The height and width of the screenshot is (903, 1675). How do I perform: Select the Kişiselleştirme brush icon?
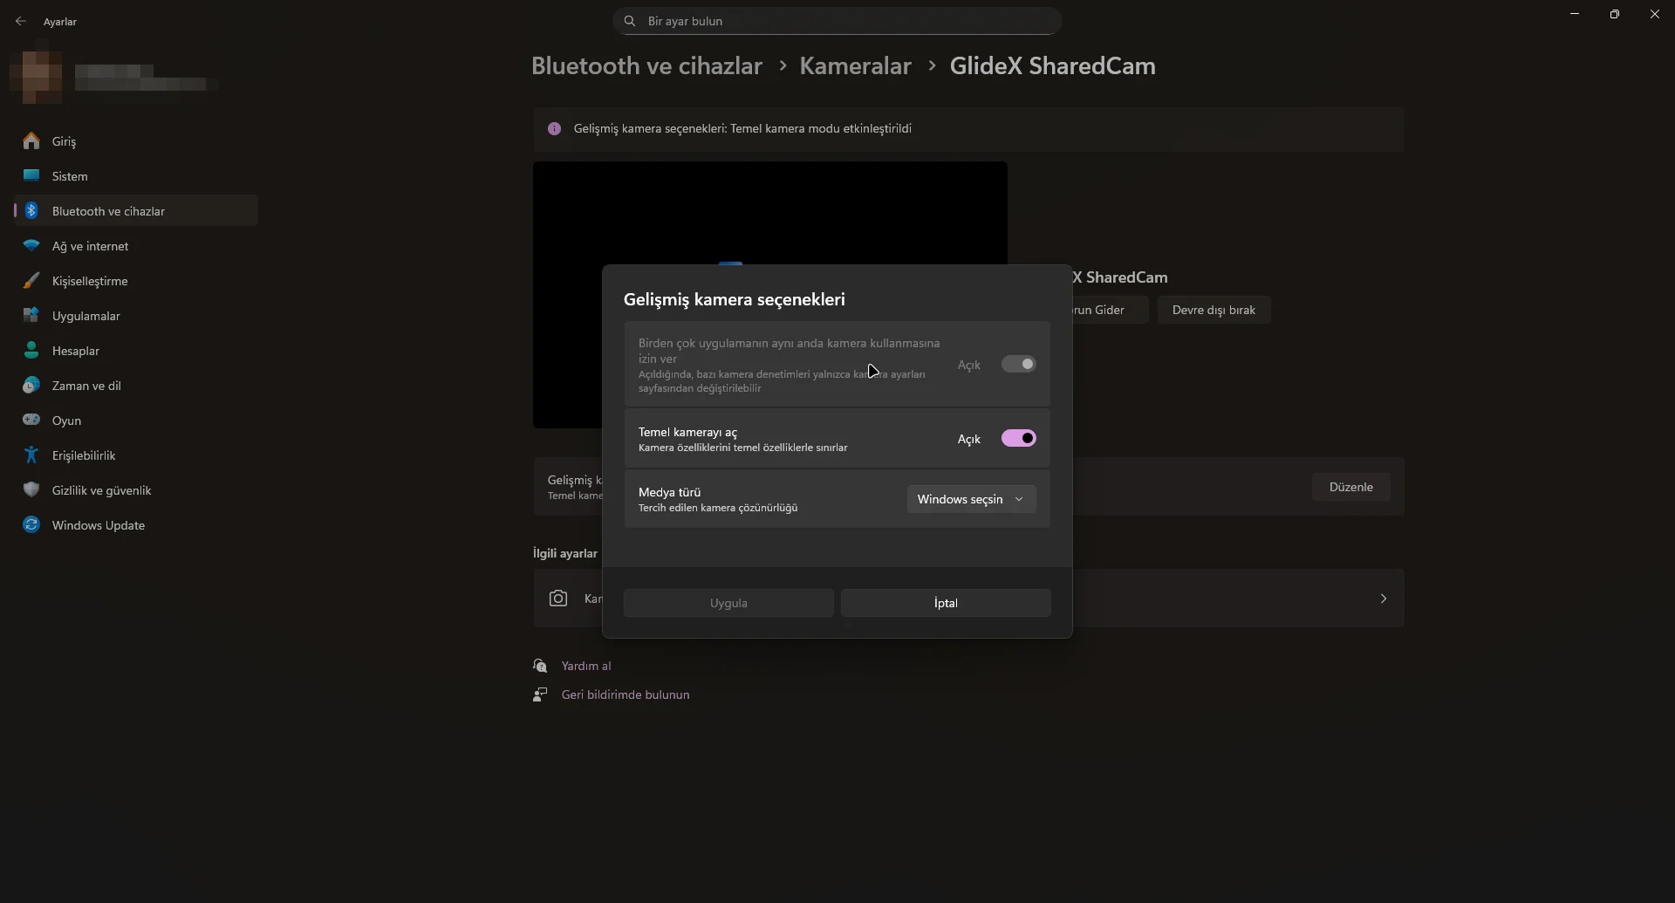[31, 280]
